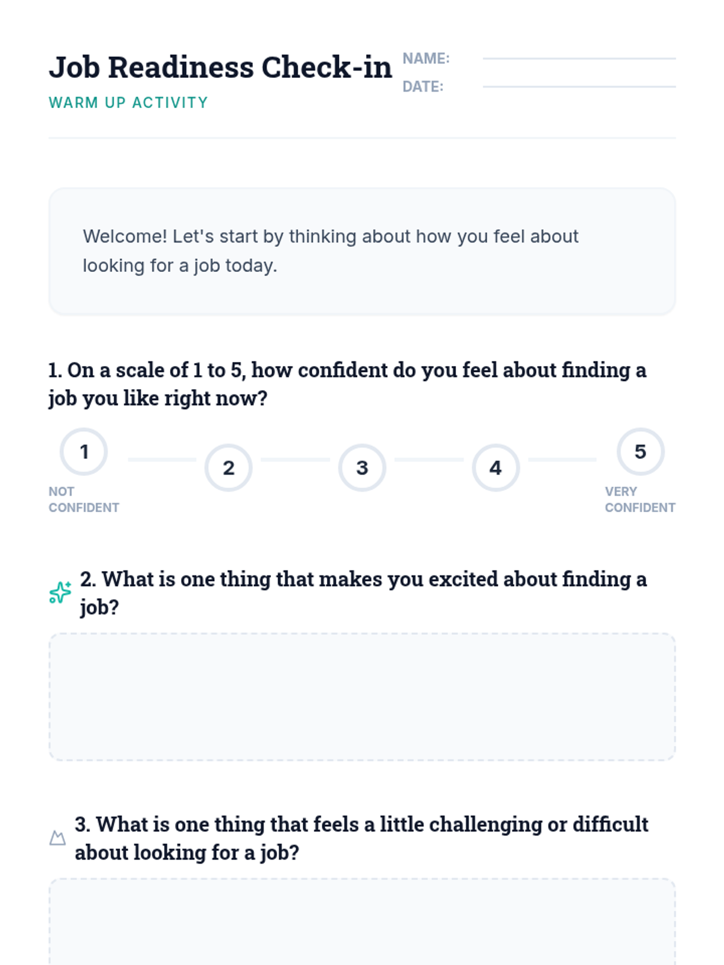Screen dimensions: 724x965
Task: Select confidence rating 1
Action: coord(84,452)
